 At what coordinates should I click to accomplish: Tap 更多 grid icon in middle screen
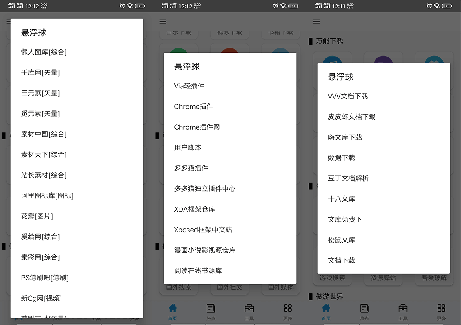pos(288,308)
